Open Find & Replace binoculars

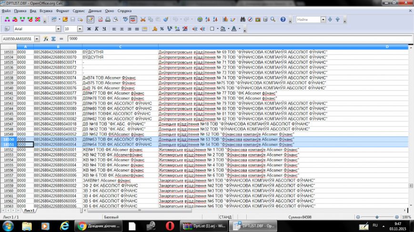pyautogui.click(x=242, y=19)
